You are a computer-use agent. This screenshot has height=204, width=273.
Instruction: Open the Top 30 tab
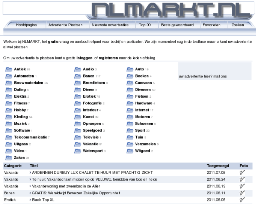click(145, 25)
